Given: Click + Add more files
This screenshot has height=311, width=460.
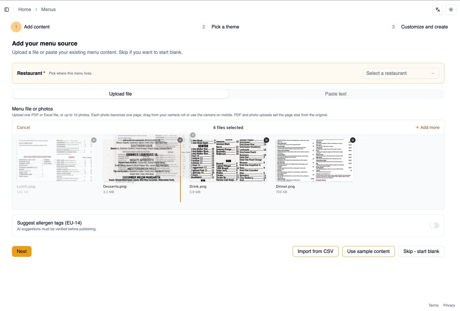Looking at the screenshot, I should [x=428, y=128].
